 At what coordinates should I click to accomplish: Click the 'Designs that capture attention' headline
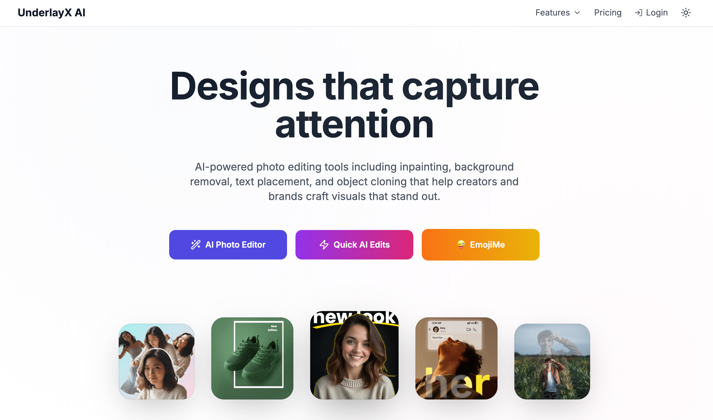(354, 105)
